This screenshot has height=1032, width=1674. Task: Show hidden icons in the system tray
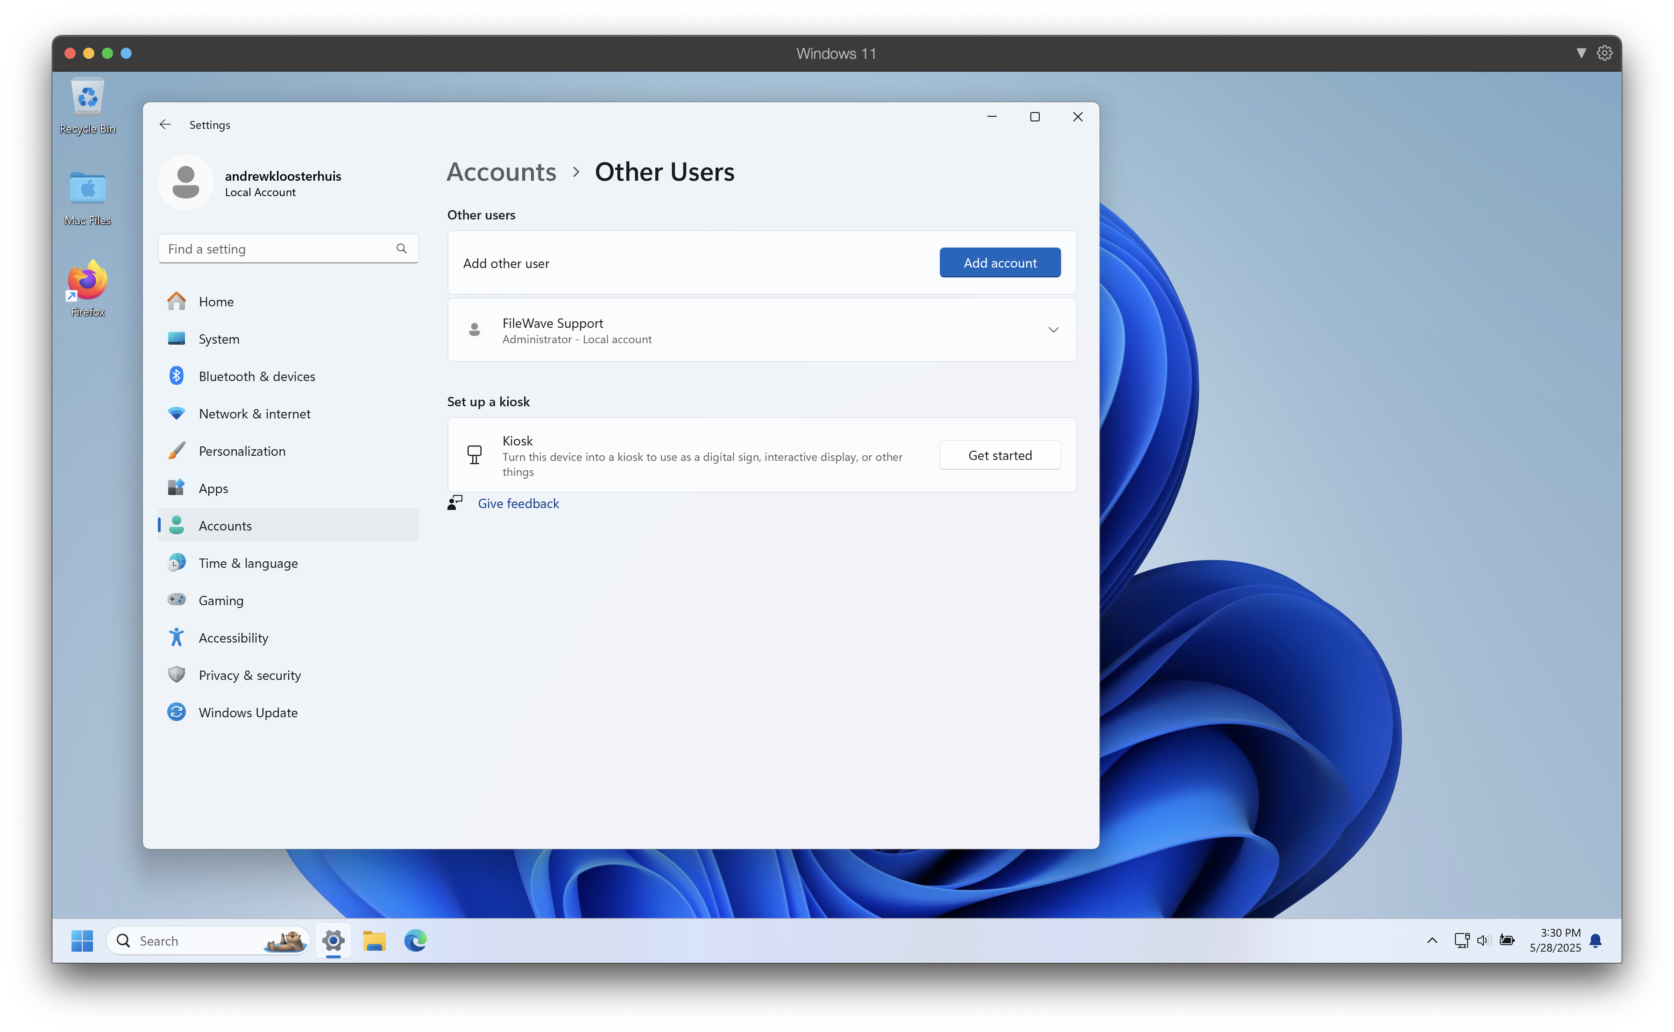pos(1432,941)
